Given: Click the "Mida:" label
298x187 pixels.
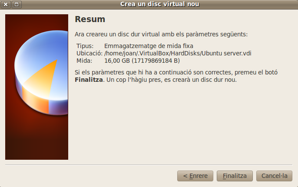Looking at the screenshot, I should (84, 61).
